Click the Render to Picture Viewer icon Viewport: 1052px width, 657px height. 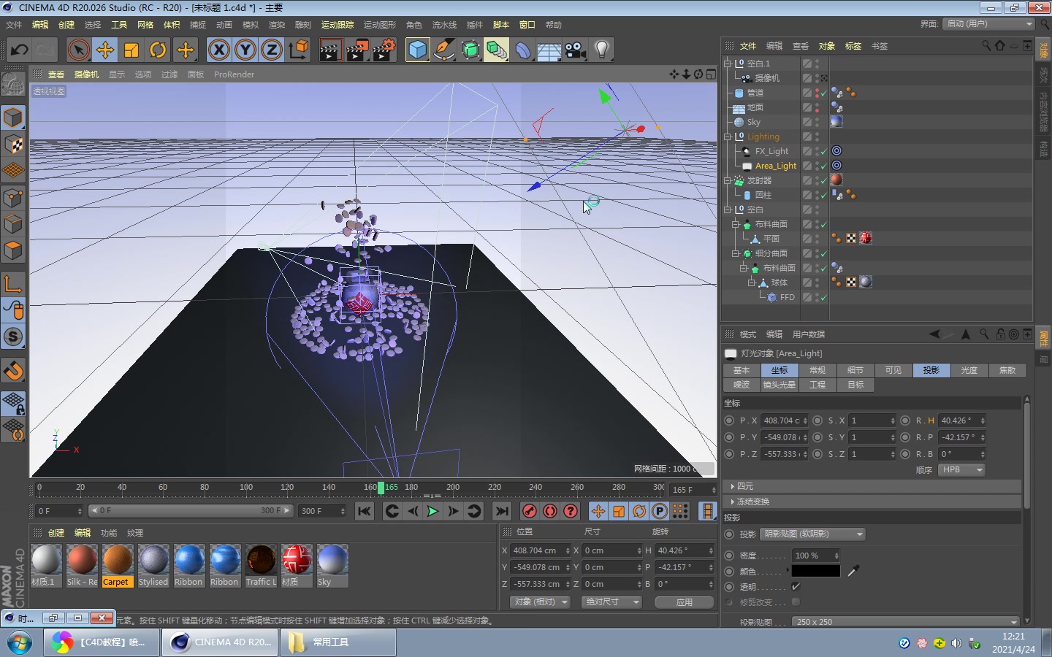coord(357,50)
